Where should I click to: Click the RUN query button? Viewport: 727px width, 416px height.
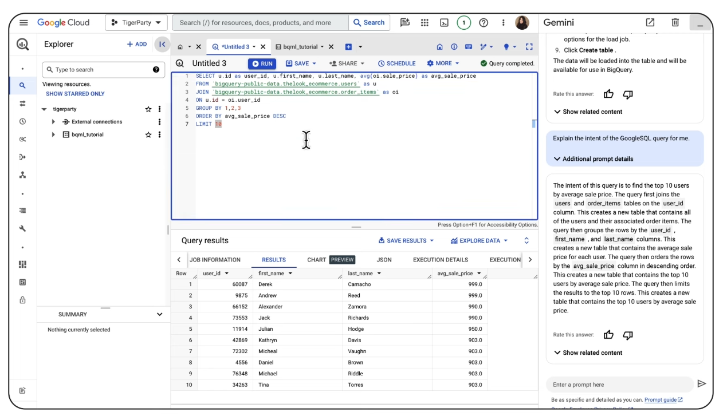coord(262,64)
